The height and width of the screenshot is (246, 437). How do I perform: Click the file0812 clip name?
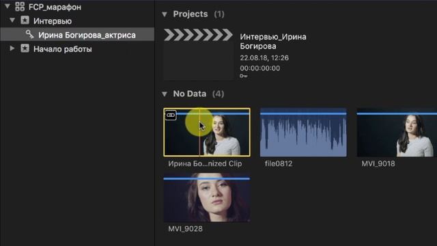coord(279,164)
